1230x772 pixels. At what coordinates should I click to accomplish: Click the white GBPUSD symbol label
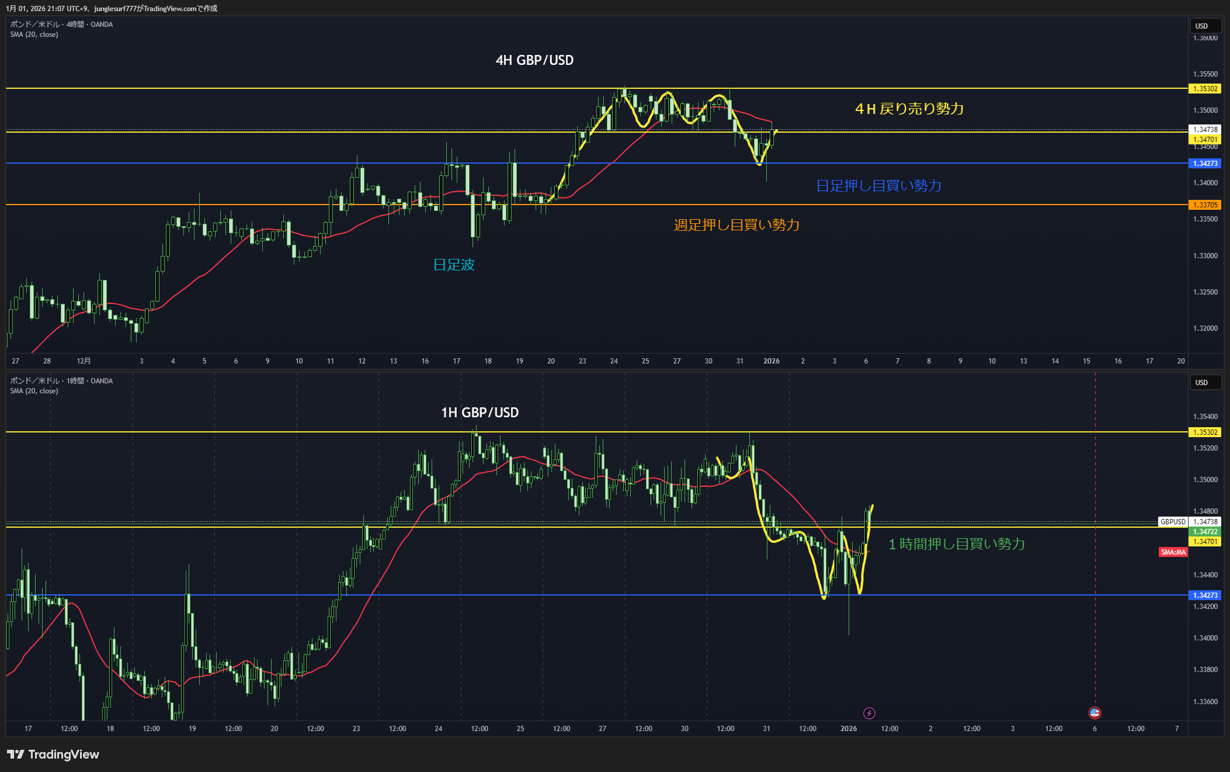(x=1173, y=522)
